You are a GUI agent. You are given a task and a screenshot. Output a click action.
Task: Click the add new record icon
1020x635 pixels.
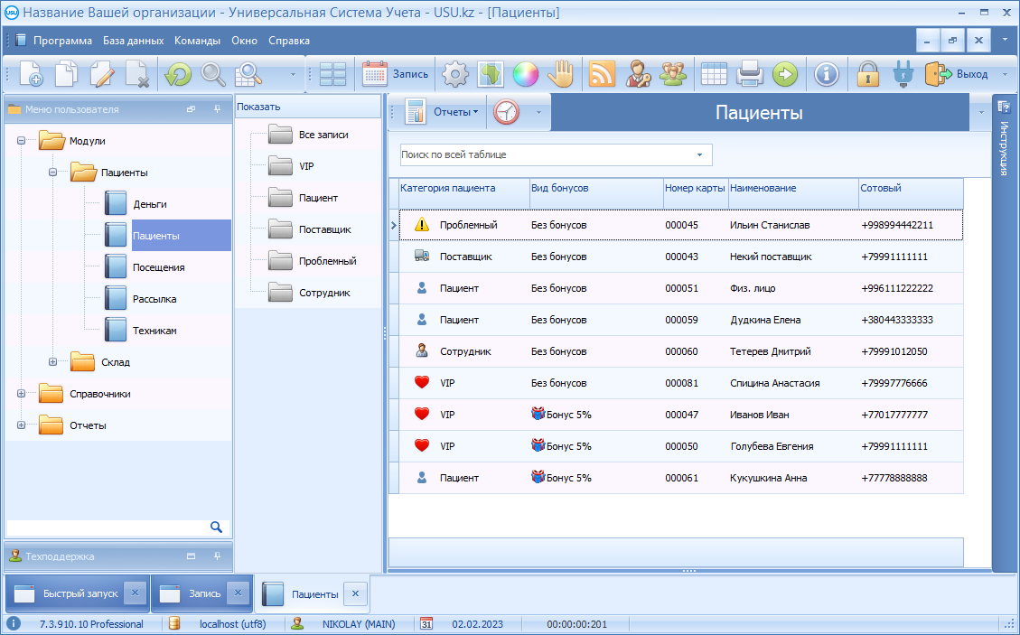[x=30, y=74]
